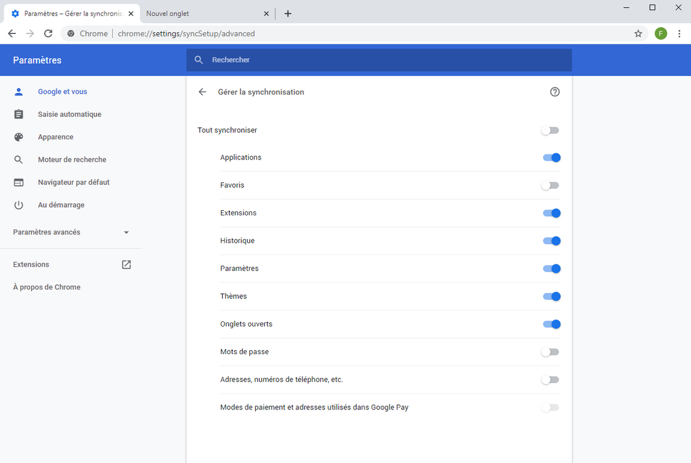Open the sync help question mark icon
Image resolution: width=691 pixels, height=463 pixels.
555,92
